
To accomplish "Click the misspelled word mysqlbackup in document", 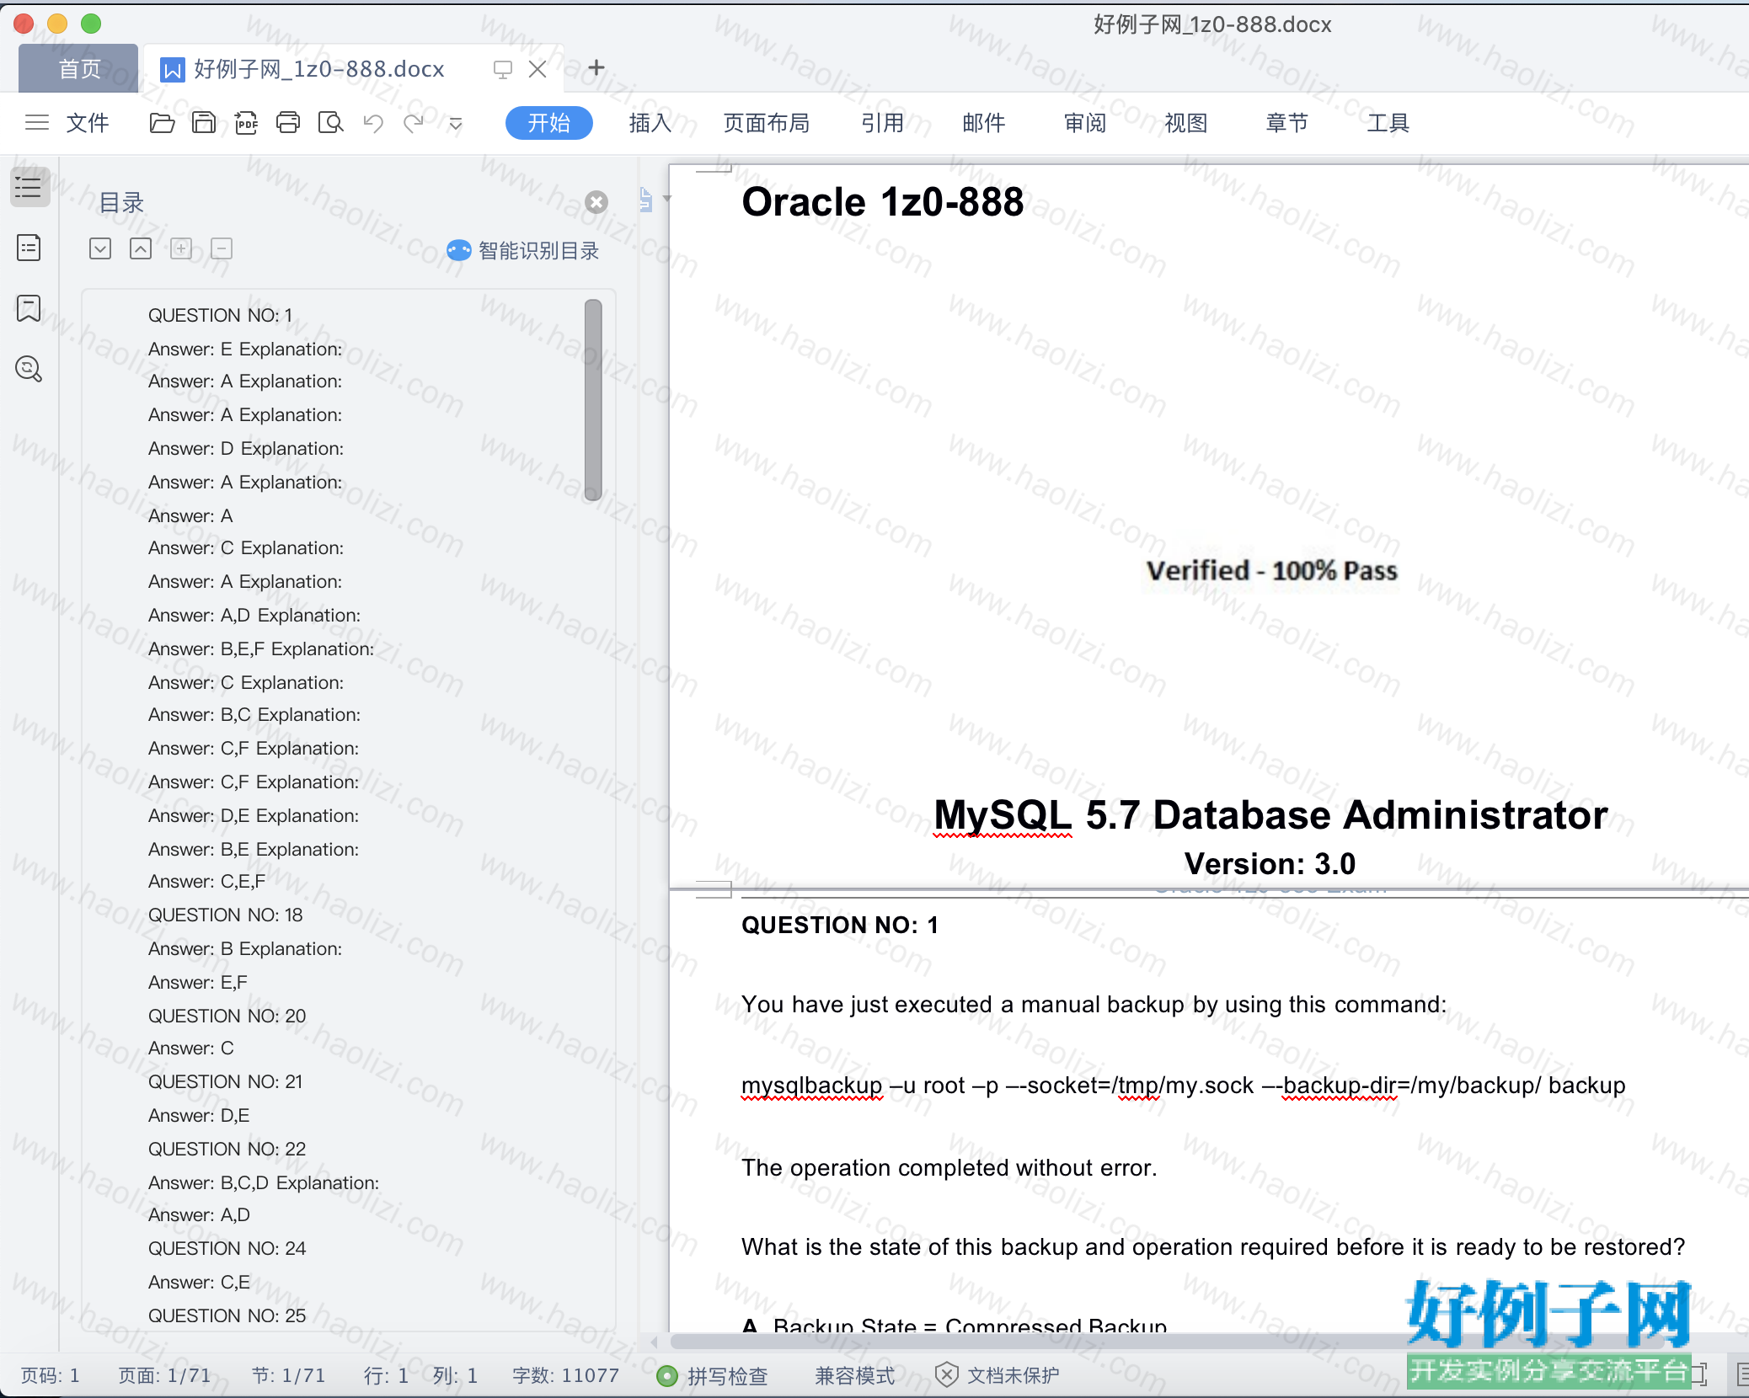I will 812,1086.
